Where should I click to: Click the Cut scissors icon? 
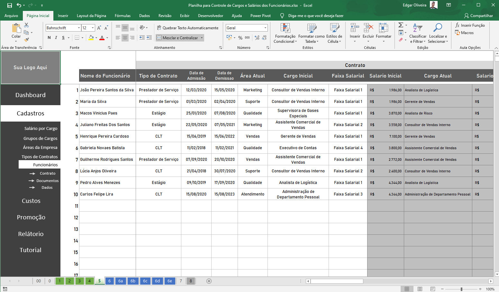27,25
